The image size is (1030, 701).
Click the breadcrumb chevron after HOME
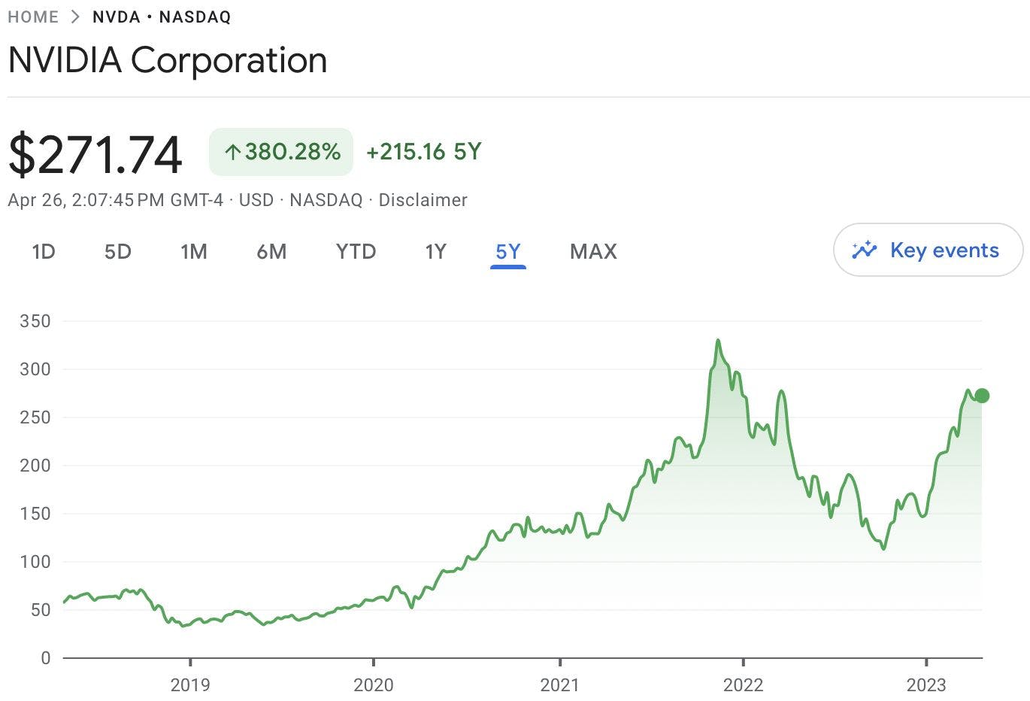75,17
